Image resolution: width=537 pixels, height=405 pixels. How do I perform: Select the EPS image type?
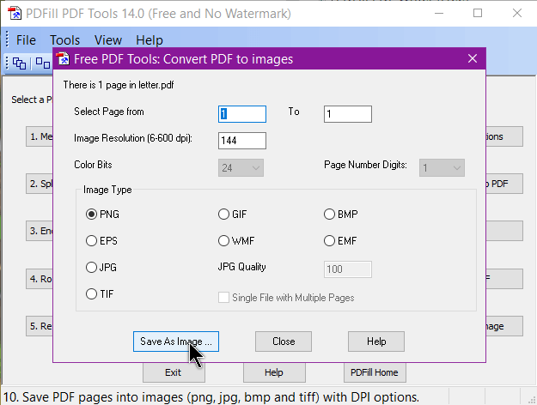pyautogui.click(x=101, y=241)
